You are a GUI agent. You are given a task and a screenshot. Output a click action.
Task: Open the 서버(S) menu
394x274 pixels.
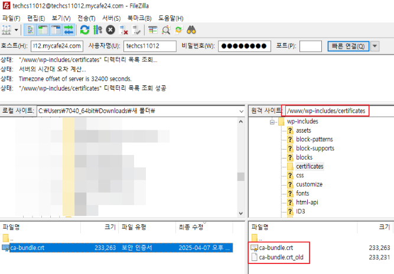[111, 18]
